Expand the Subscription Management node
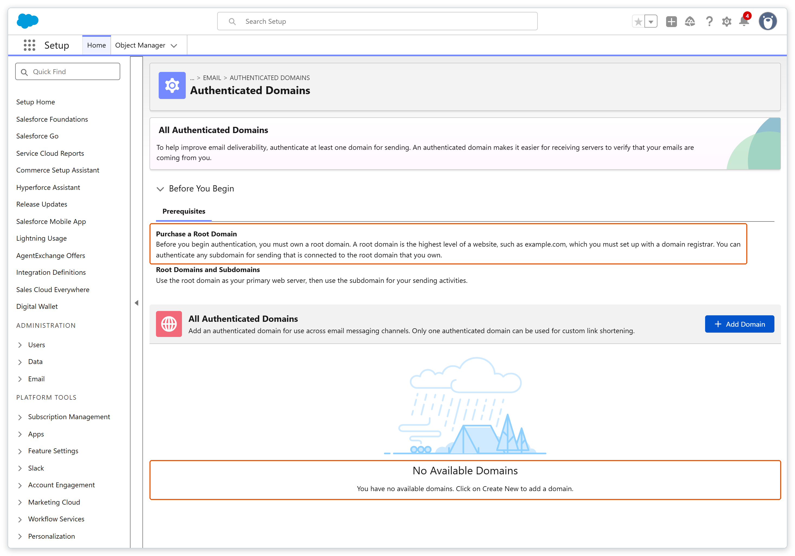795x556 pixels. [x=20, y=417]
